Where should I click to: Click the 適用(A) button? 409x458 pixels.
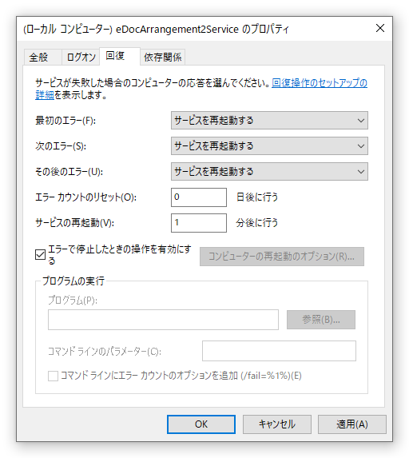[x=352, y=424]
